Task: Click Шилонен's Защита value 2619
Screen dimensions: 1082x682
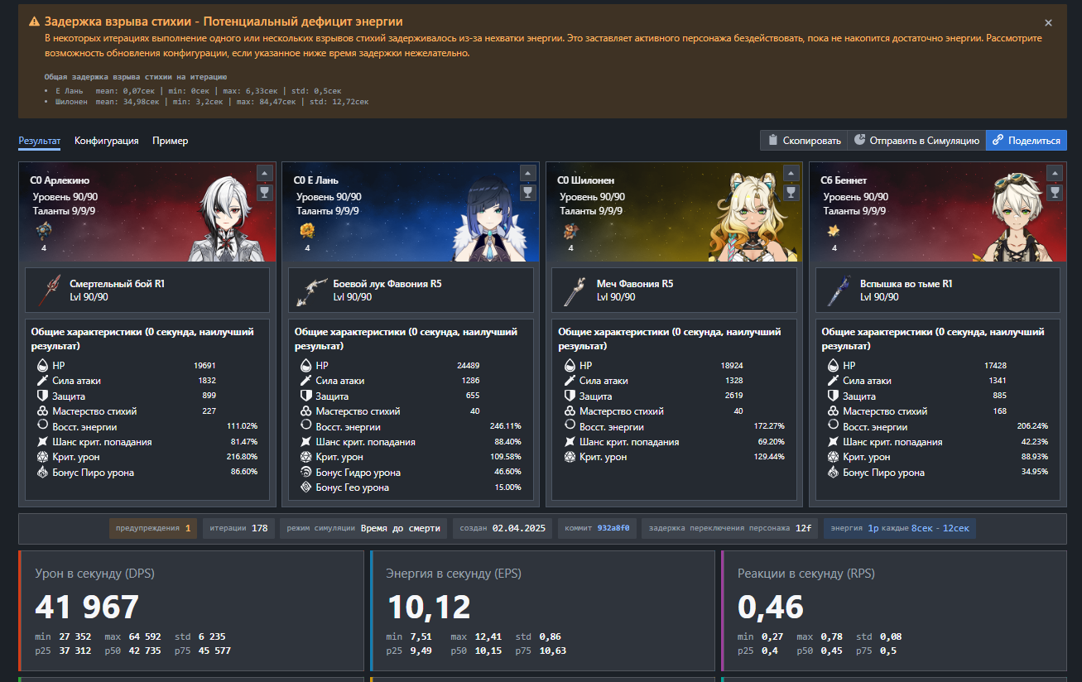Action: (733, 396)
